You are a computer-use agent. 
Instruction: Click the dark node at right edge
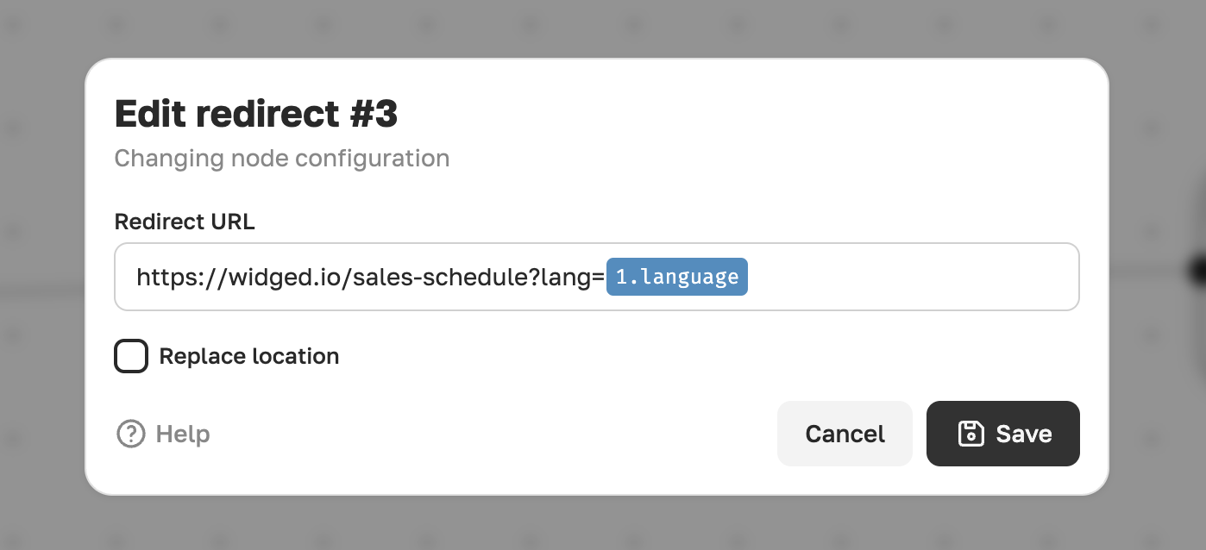[x=1196, y=271]
